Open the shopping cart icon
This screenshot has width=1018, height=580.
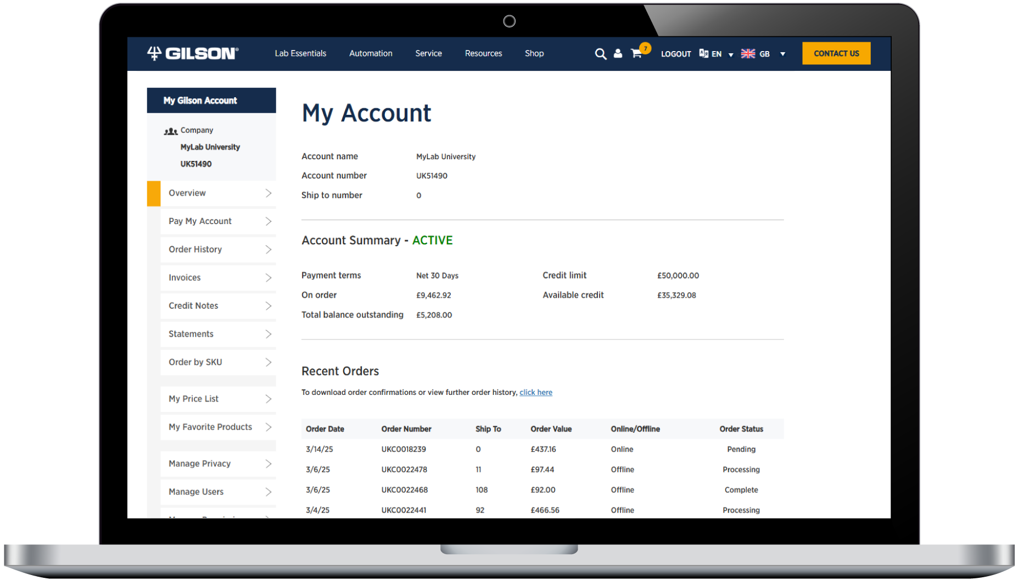point(636,54)
